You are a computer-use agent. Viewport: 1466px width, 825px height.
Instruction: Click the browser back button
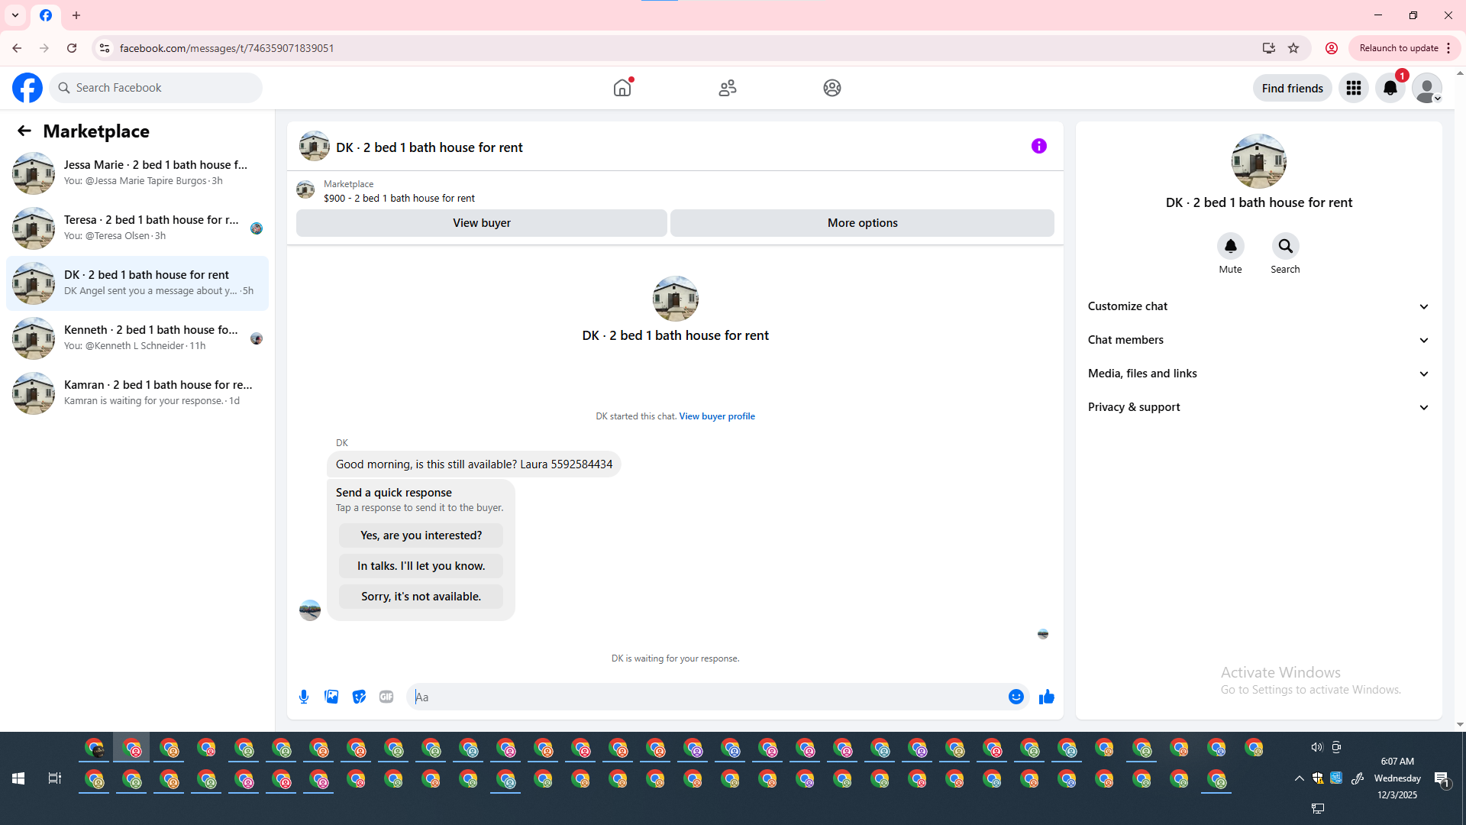[x=17, y=48]
